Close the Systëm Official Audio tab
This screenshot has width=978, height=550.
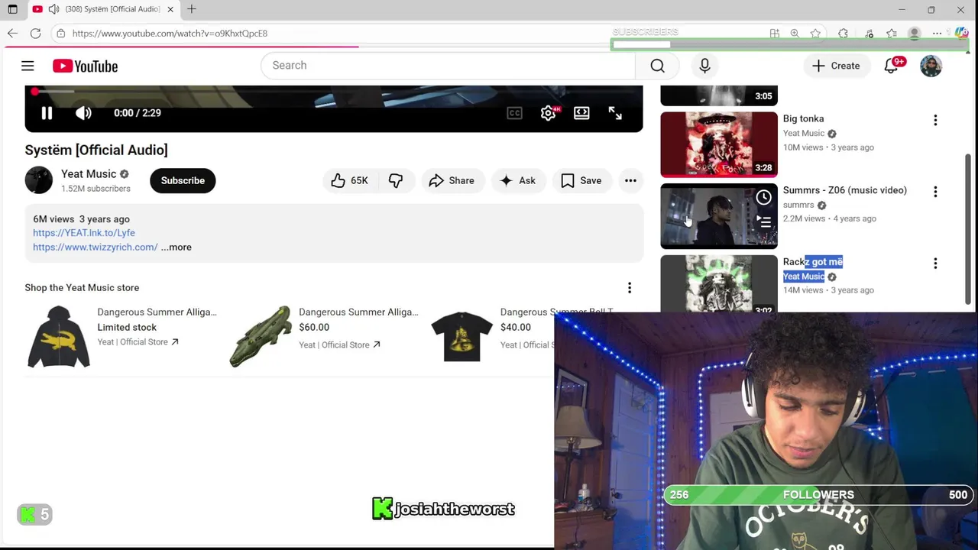[170, 9]
